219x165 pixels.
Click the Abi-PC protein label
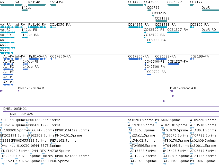click(8, 62)
